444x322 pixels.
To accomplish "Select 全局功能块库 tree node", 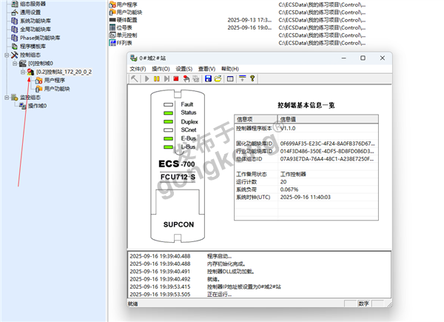I will click(36, 29).
